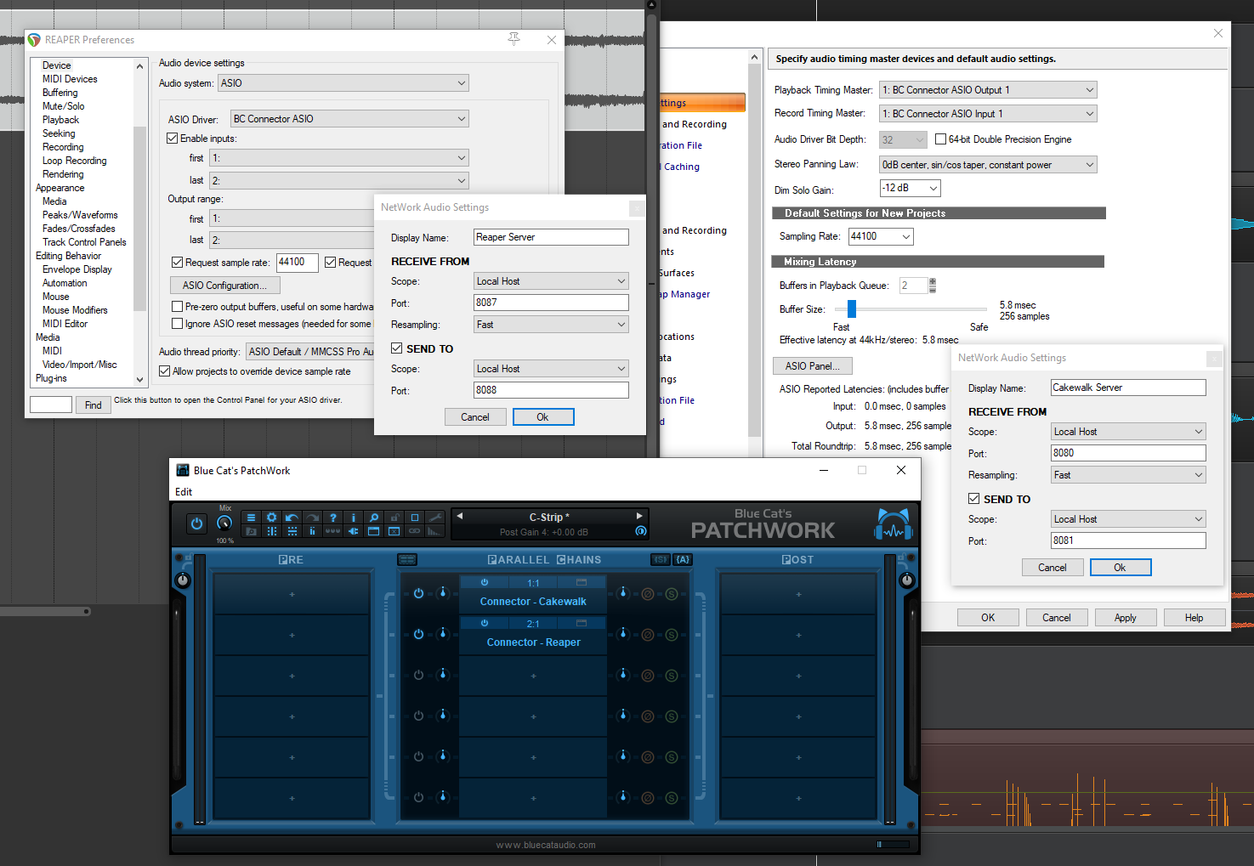Click the Buffer Size slider handle

852,309
